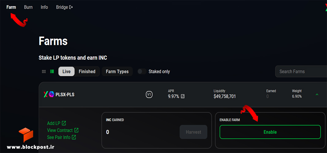Image resolution: width=327 pixels, height=153 pixels.
Task: Click the V1 version badge
Action: (x=149, y=95)
